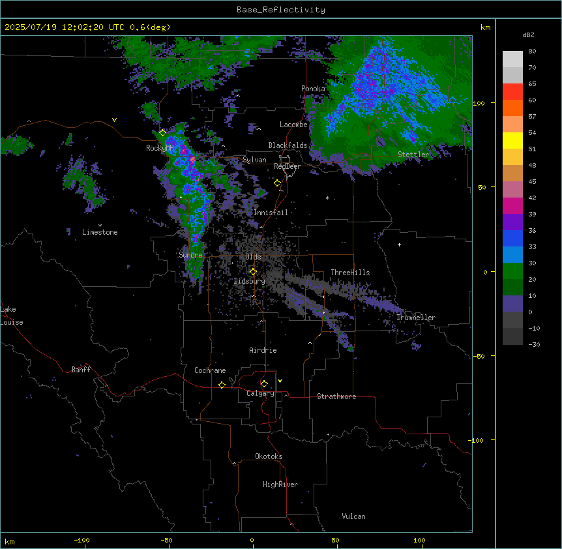The width and height of the screenshot is (562, 549).
Task: Click the Vulcan town label
Action: pos(353,516)
